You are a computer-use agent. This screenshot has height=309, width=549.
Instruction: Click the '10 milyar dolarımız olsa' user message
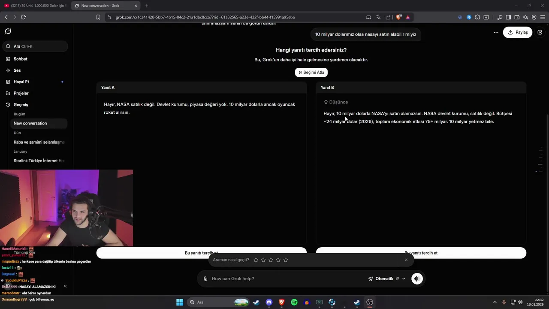pyautogui.click(x=366, y=34)
